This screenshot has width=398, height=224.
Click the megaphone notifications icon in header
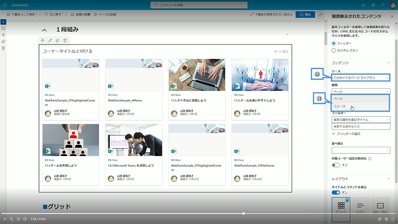click(363, 5)
